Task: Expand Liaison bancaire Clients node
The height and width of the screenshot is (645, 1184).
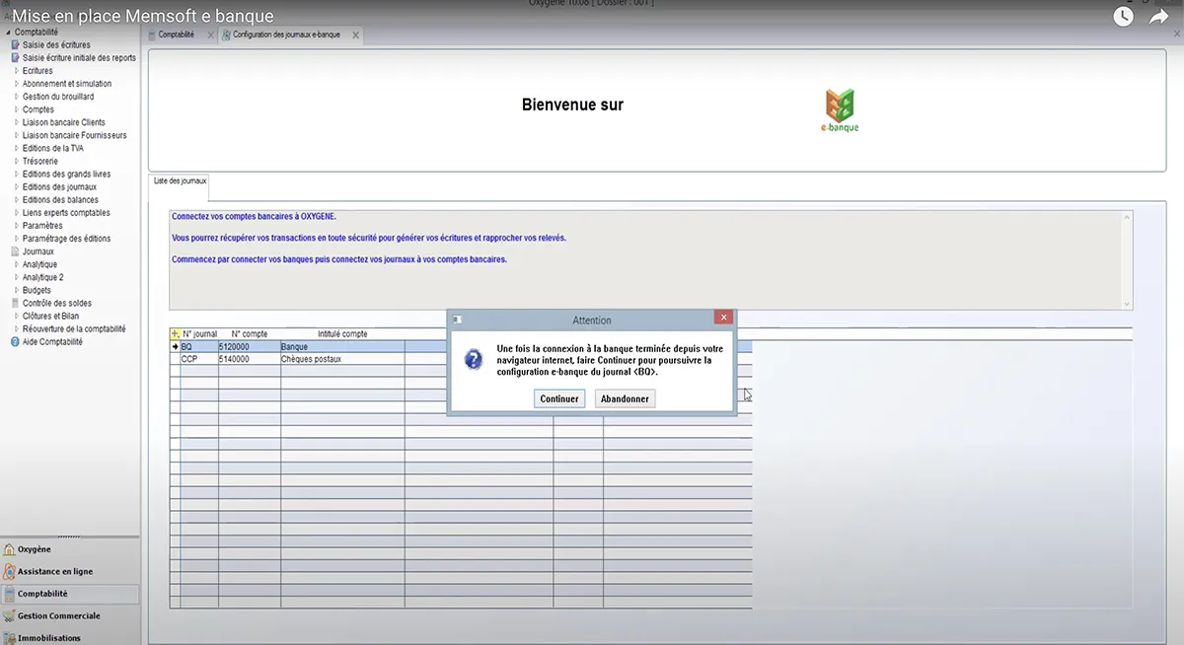Action: click(x=17, y=122)
